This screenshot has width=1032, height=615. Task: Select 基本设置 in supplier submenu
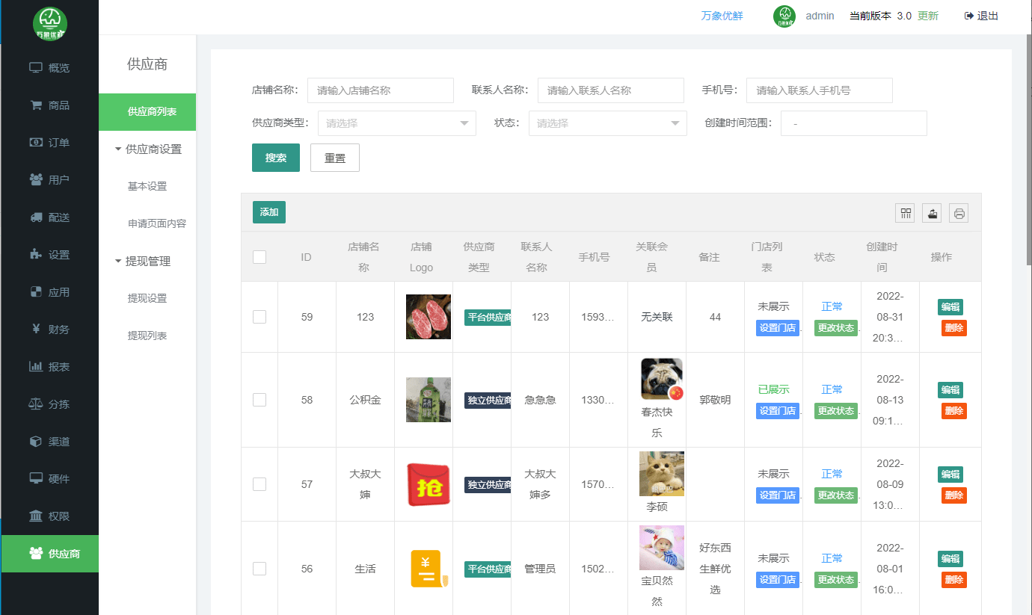[x=147, y=186]
